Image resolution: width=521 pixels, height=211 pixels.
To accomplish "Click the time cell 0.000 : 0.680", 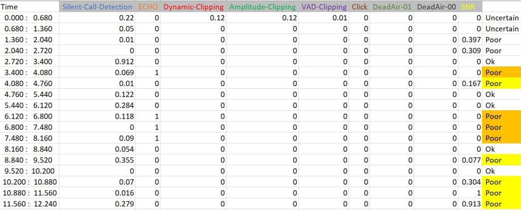I will 30,18.
